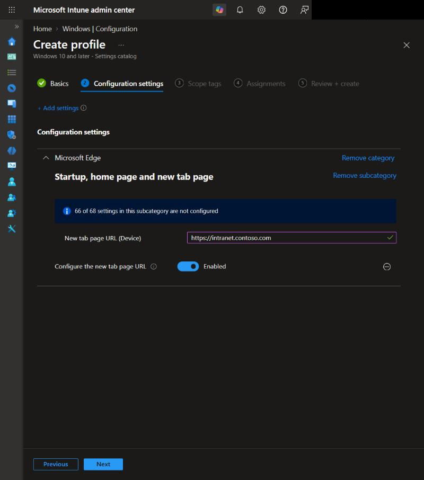Close the Create profile pane
The height and width of the screenshot is (480, 424).
pyautogui.click(x=407, y=46)
